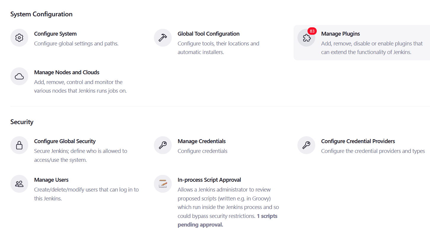Open In-process Script Approval

point(209,180)
